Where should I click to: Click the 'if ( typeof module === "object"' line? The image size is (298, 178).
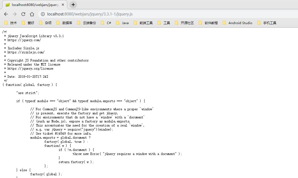(x=81, y=101)
